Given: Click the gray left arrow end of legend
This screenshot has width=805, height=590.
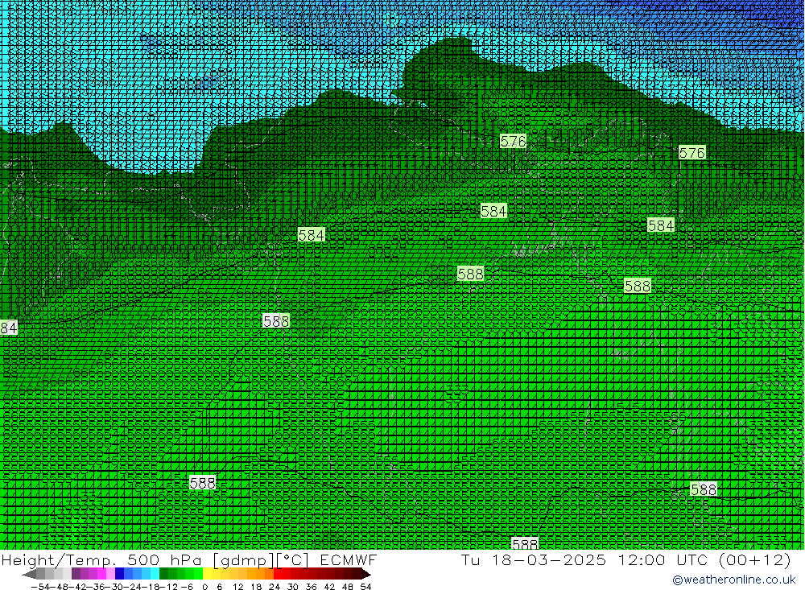Looking at the screenshot, I should 29,574.
